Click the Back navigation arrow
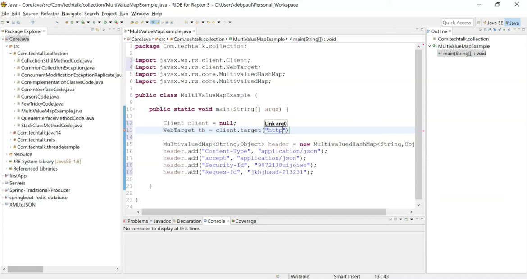This screenshot has width=527, height=279. pyautogui.click(x=214, y=22)
